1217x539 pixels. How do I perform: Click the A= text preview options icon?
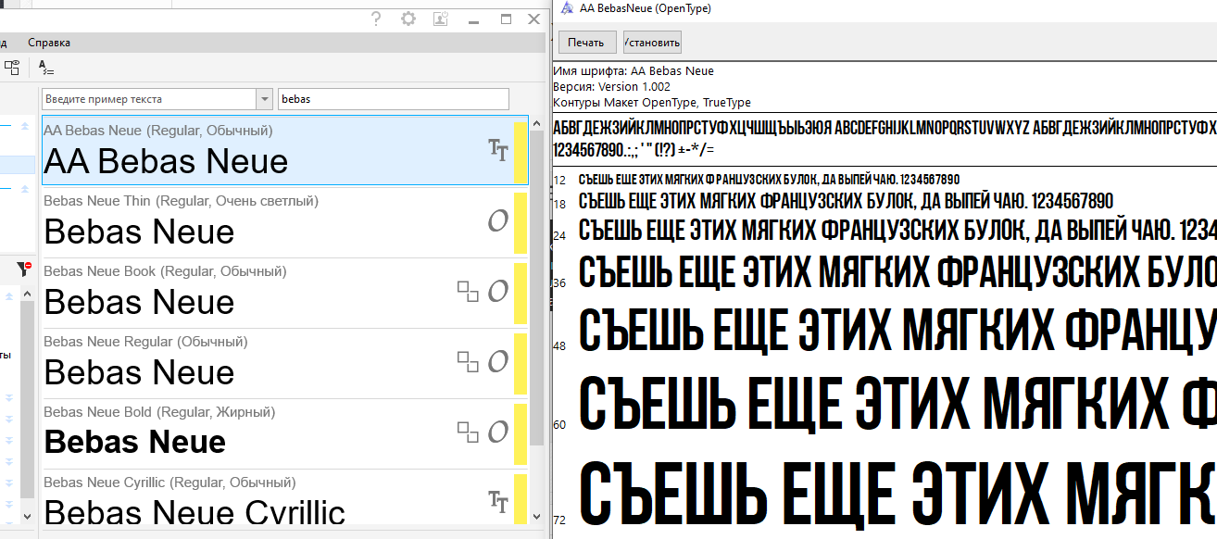pyautogui.click(x=46, y=68)
